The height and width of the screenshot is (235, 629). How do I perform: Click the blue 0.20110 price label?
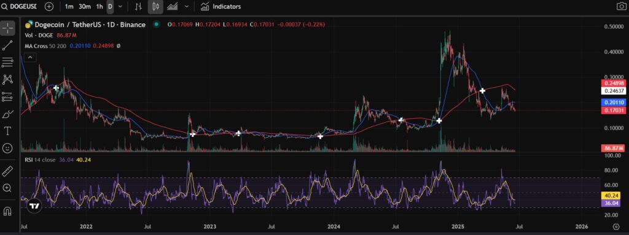(x=614, y=102)
